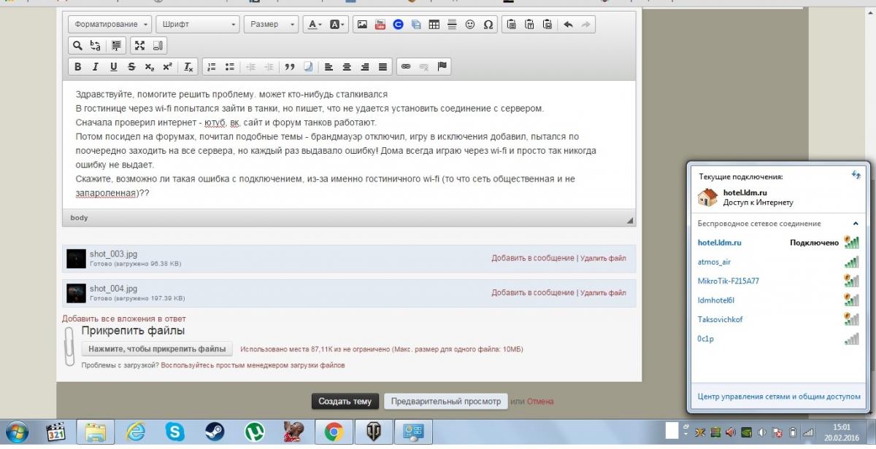
Task: Insert a block quote
Action: [x=290, y=67]
